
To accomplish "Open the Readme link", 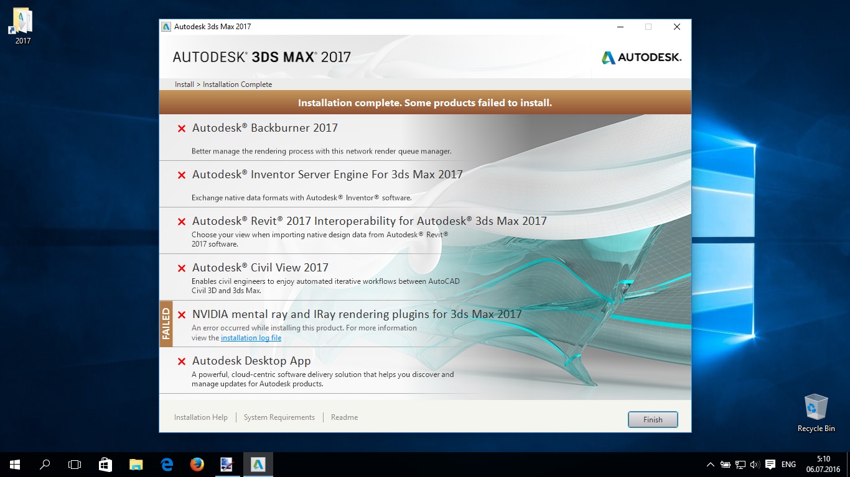I will (344, 417).
